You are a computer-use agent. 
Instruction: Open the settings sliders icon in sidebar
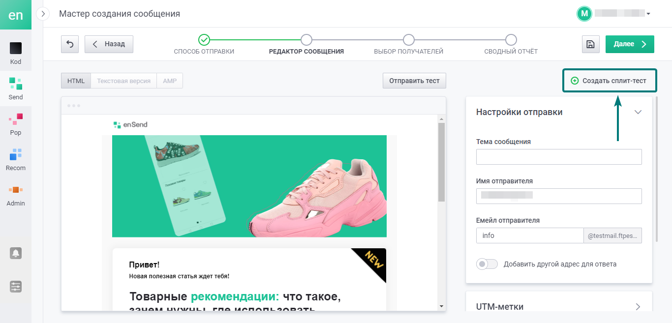(x=16, y=287)
